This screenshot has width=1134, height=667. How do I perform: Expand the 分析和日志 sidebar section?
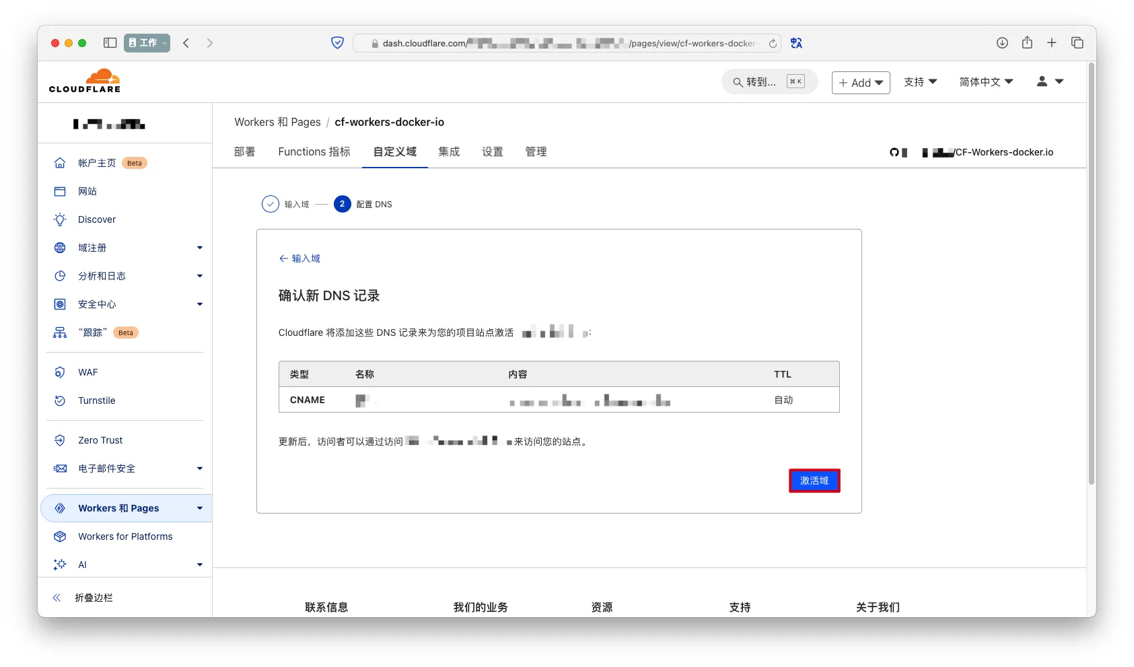click(200, 276)
